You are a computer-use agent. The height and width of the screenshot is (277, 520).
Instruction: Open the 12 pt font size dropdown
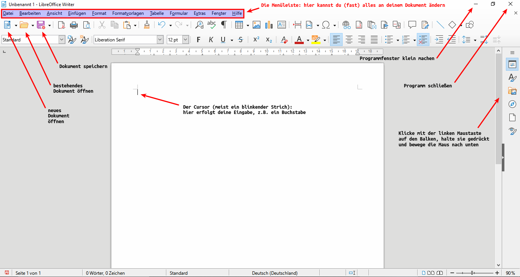click(x=185, y=40)
